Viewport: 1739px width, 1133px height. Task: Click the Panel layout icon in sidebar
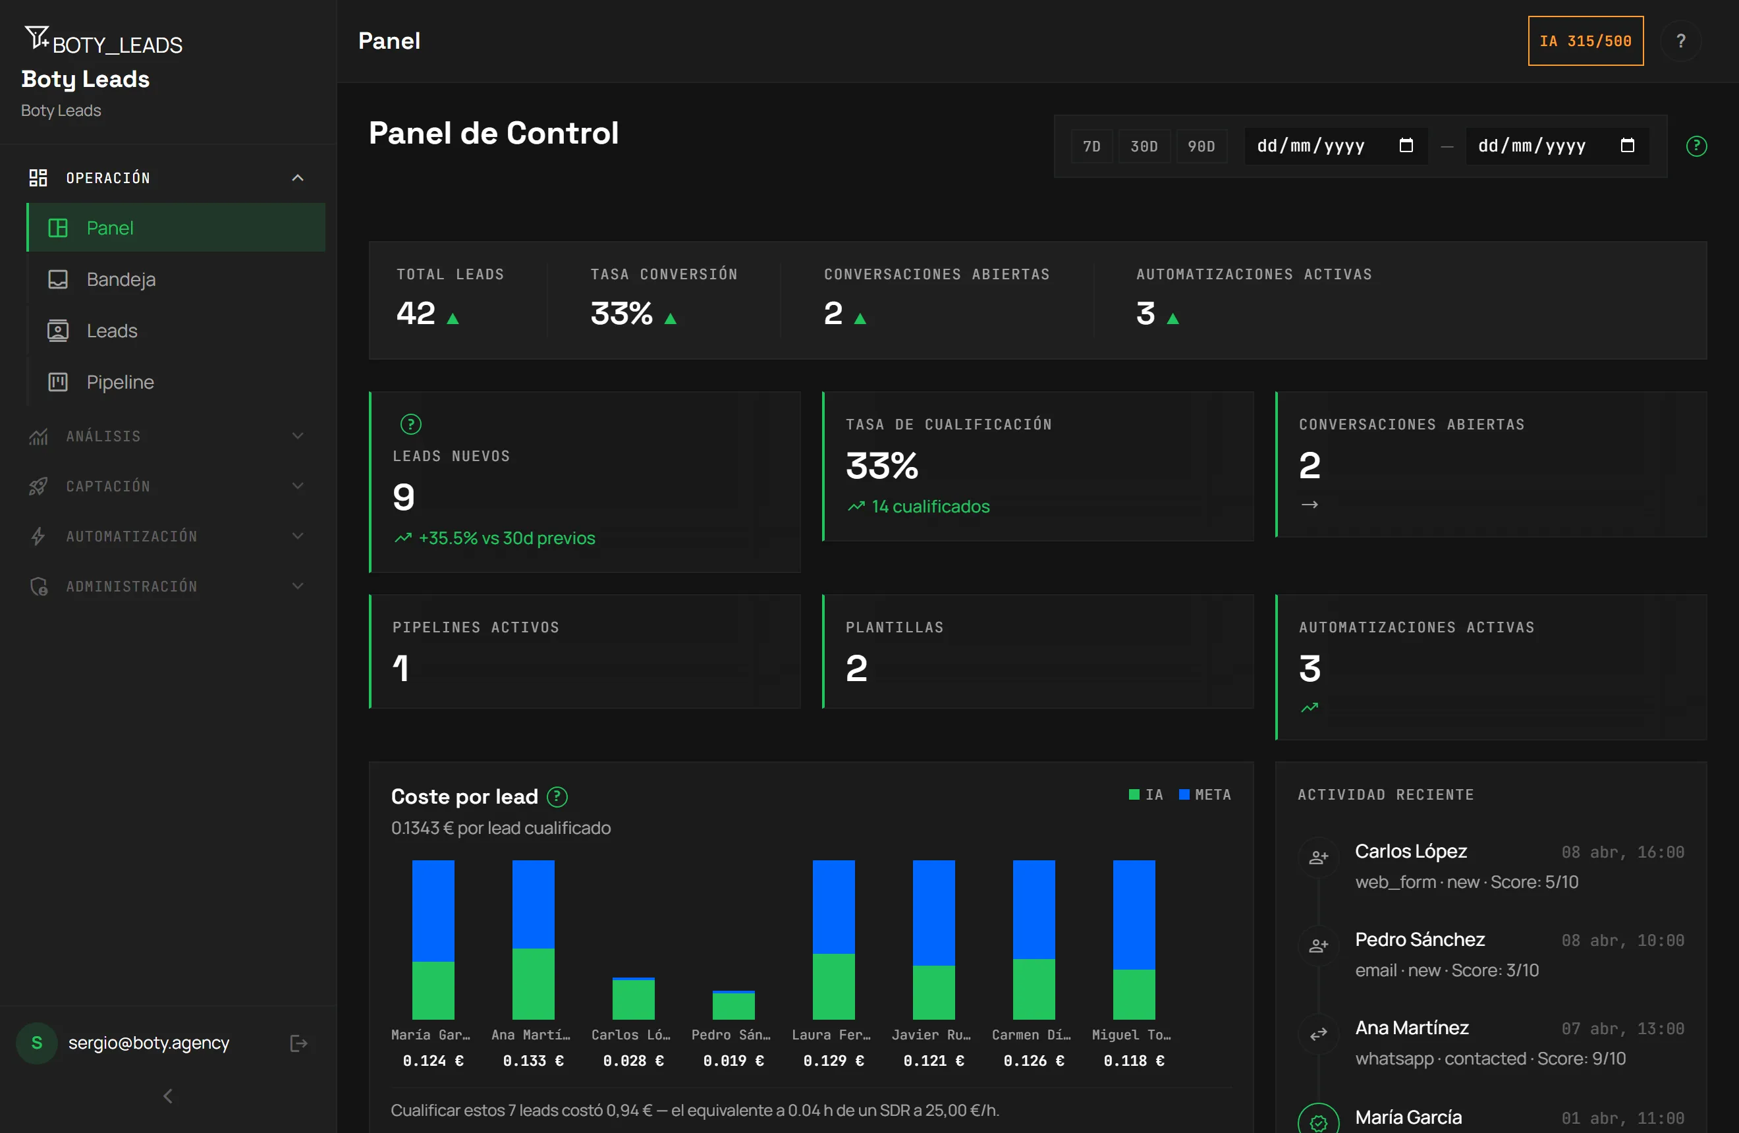click(x=58, y=228)
